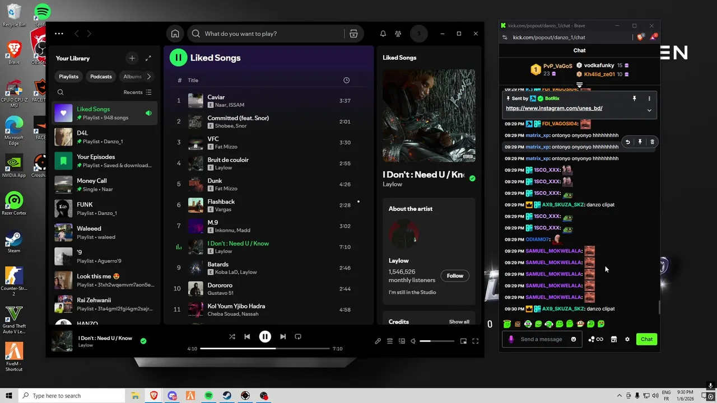717x403 pixels.
Task: Pin the highlighted matrix_xp chat message
Action: (640, 142)
